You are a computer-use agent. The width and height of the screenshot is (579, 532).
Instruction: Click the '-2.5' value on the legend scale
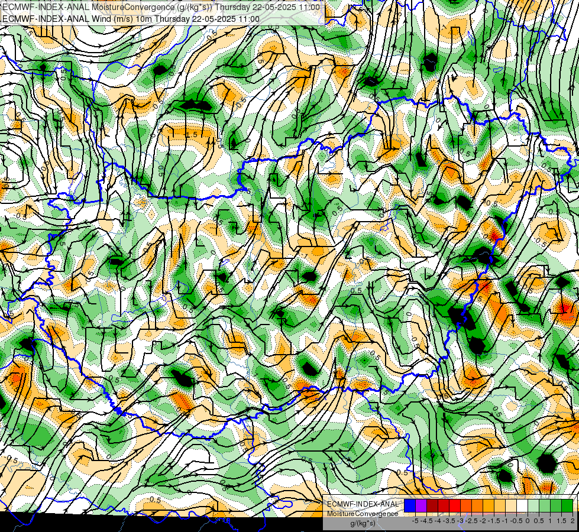[472, 521]
